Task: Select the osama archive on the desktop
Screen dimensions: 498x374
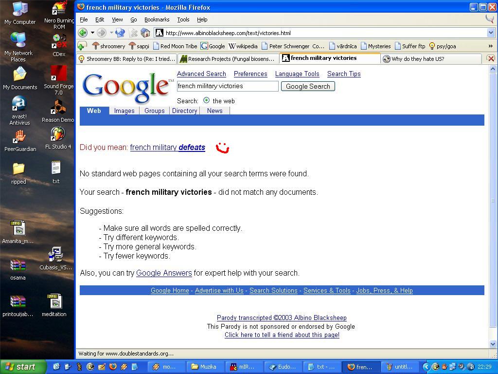Action: pos(18,270)
